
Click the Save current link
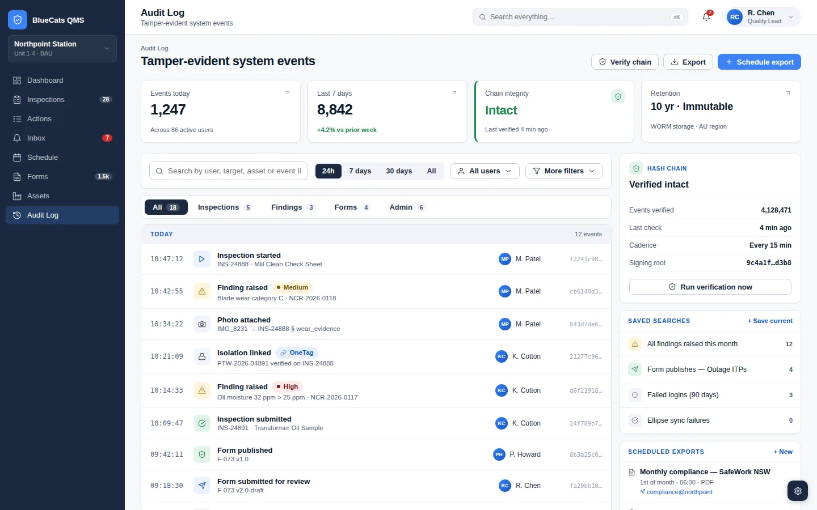tap(770, 321)
